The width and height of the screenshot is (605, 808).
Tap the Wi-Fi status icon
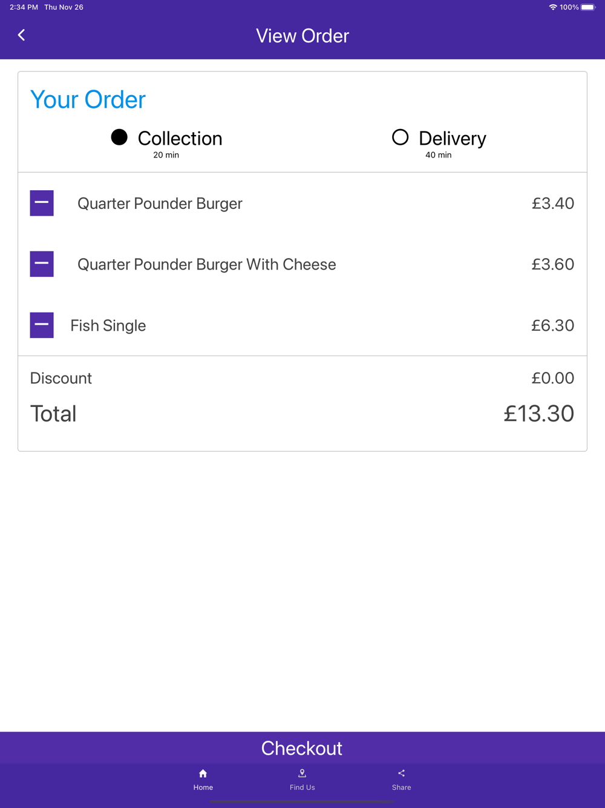coord(553,7)
